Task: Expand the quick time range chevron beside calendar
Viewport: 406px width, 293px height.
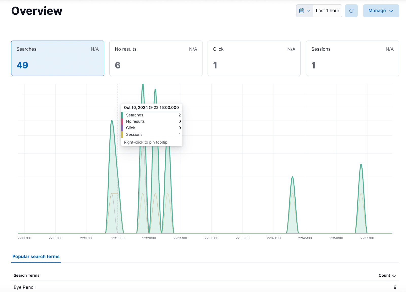Action: coord(309,11)
